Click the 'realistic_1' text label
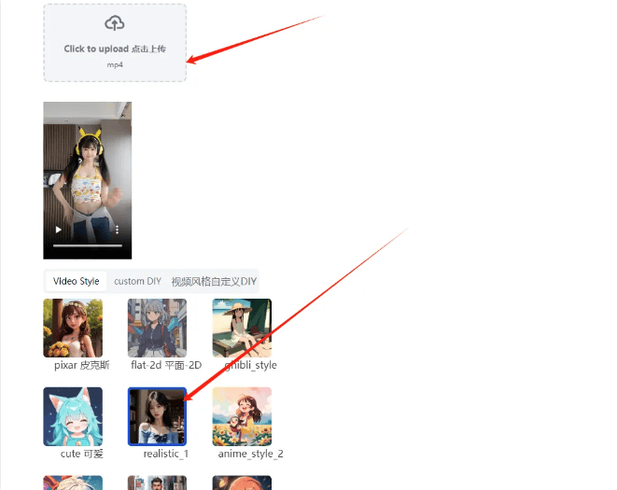The height and width of the screenshot is (490, 617). click(x=165, y=455)
